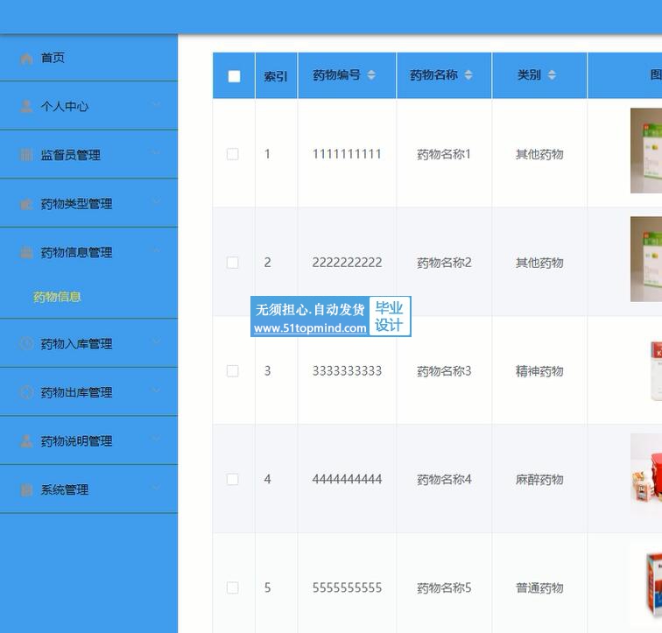Click the cell 5555555555
This screenshot has height=633, width=662.
pyautogui.click(x=347, y=587)
